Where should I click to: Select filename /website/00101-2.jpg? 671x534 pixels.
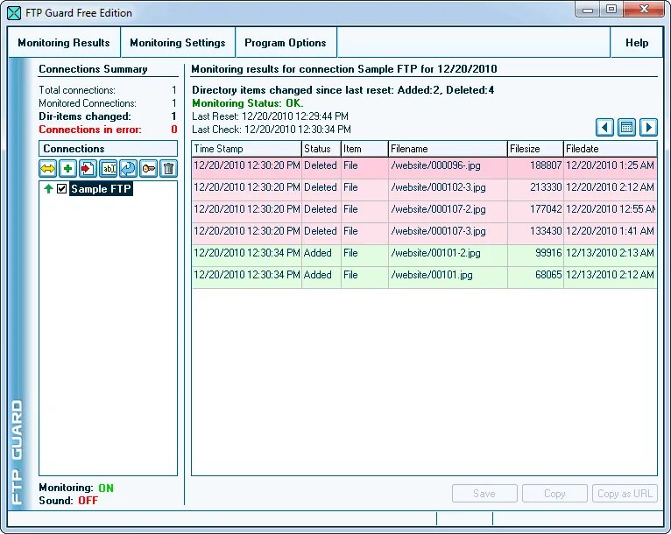(435, 253)
